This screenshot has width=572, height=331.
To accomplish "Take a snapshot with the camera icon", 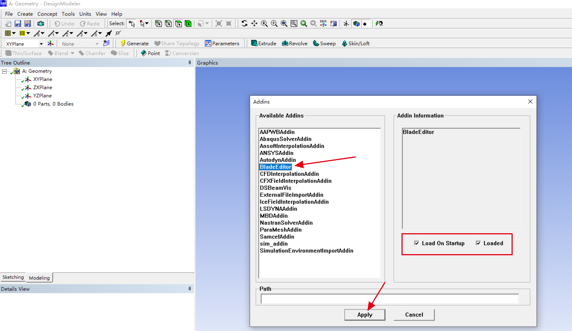I will tap(41, 24).
